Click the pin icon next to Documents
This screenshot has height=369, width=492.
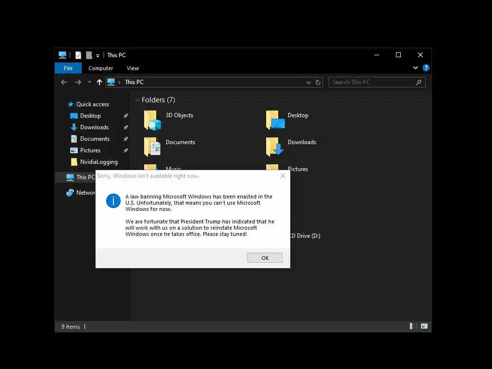click(x=125, y=139)
